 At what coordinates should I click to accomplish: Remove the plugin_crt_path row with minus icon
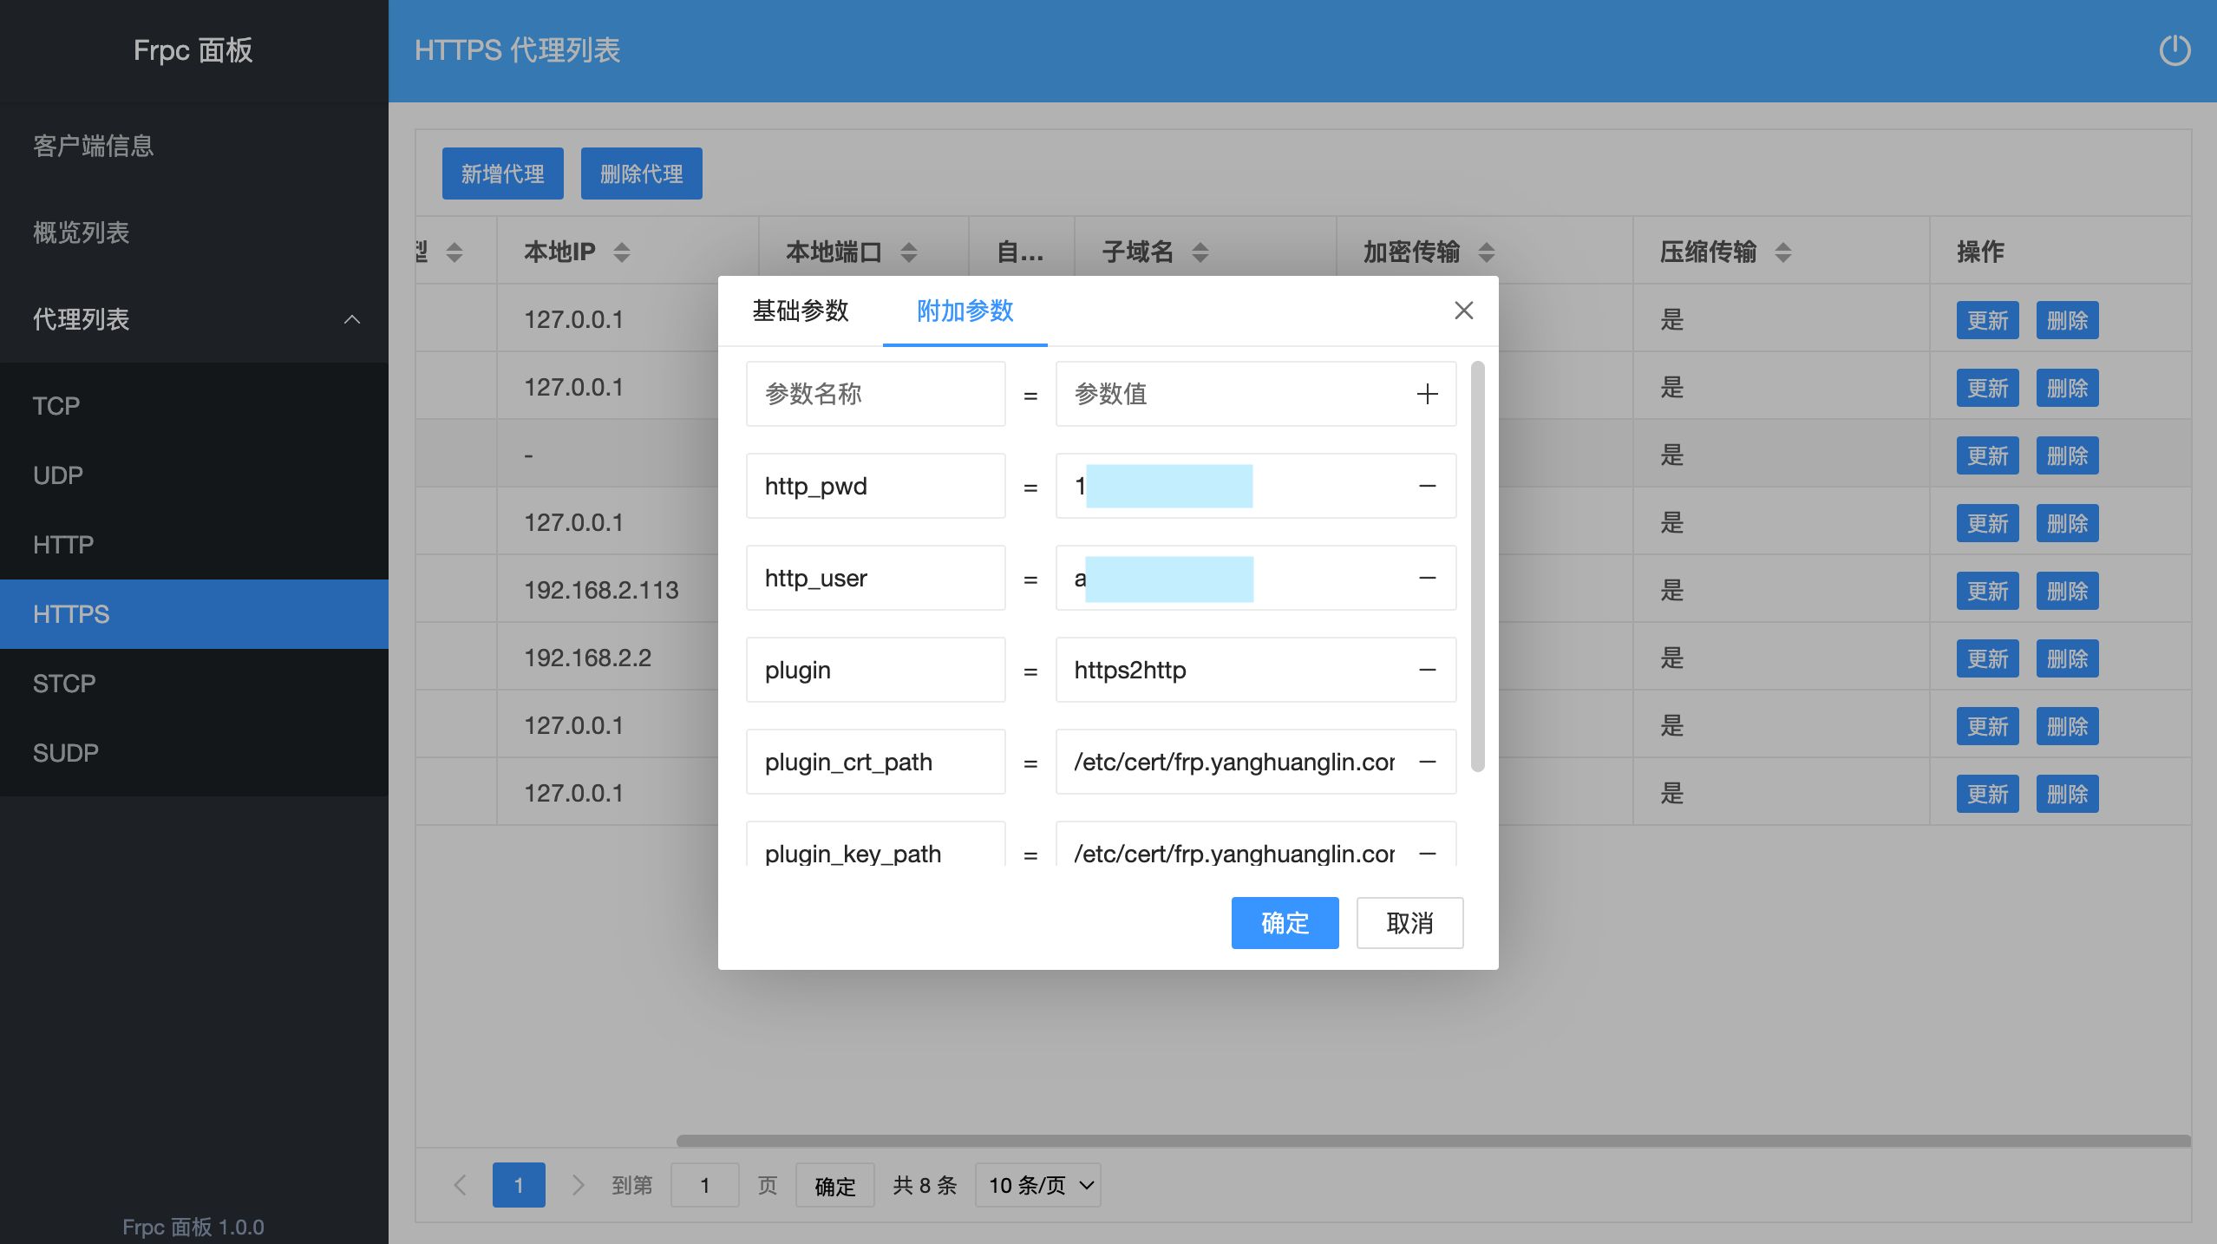(x=1427, y=762)
